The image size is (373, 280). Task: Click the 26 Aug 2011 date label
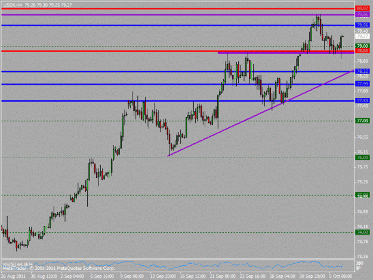pyautogui.click(x=13, y=276)
